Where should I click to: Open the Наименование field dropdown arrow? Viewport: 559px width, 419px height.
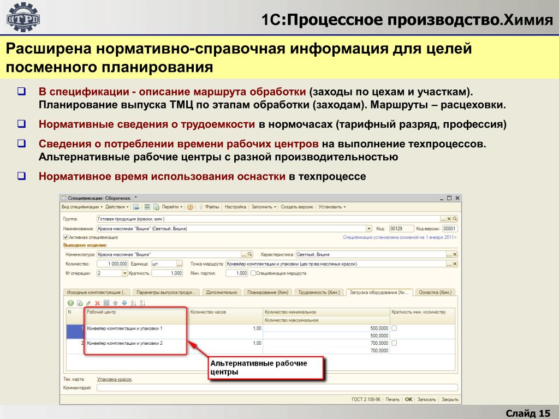368,229
